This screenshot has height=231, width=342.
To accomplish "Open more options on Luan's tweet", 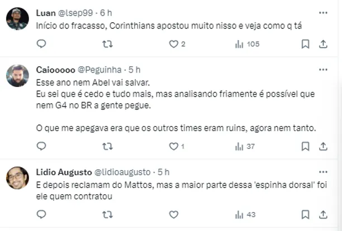I will [x=323, y=12].
